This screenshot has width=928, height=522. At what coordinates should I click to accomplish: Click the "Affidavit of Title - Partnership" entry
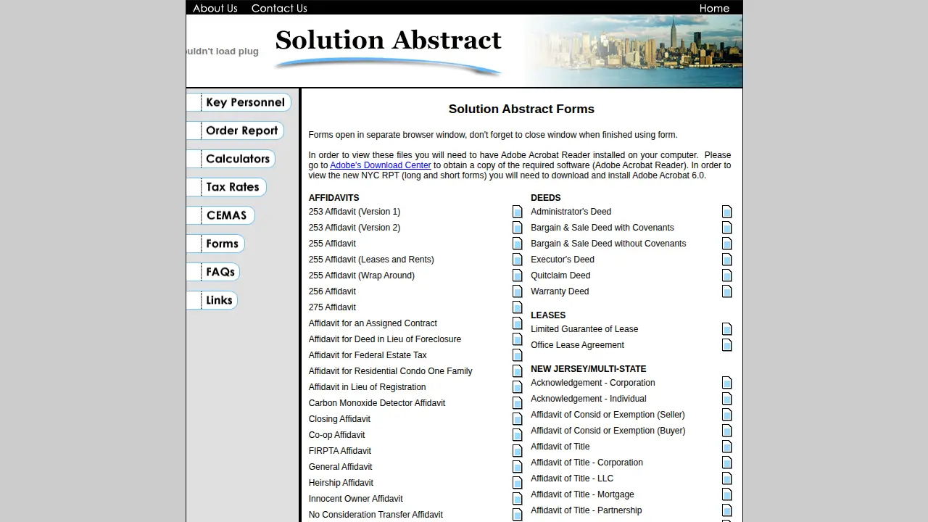coord(587,510)
